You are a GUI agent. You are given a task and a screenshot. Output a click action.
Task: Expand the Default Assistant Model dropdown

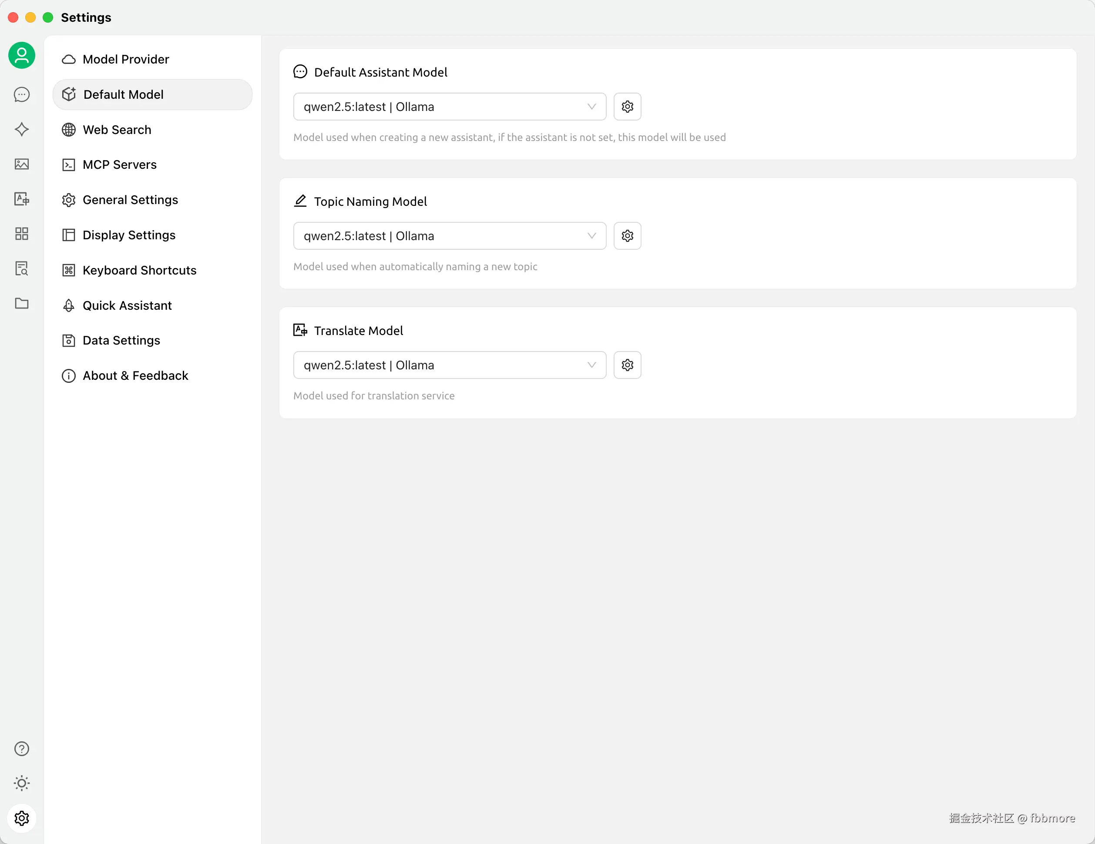click(x=449, y=107)
